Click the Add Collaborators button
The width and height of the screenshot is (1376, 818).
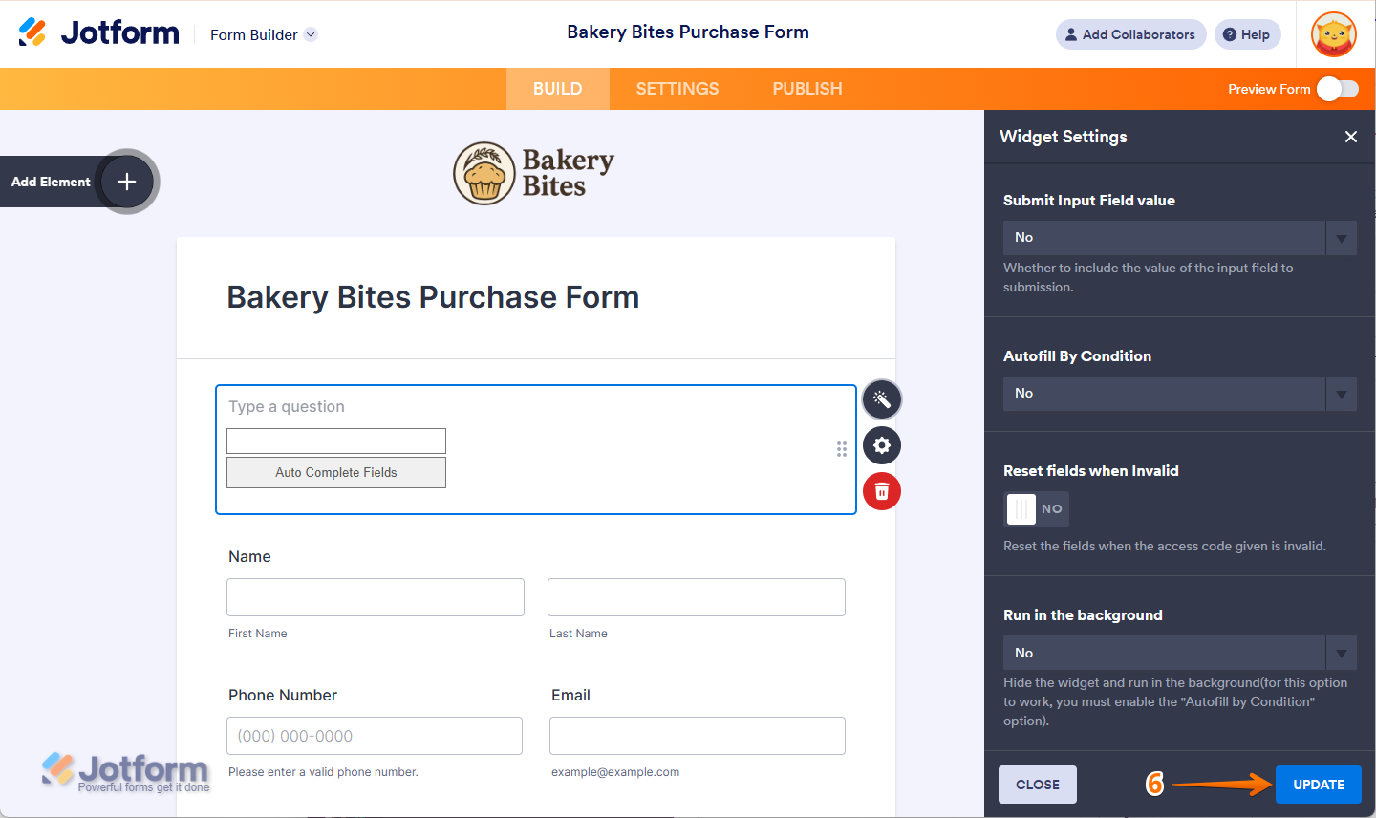pos(1130,34)
